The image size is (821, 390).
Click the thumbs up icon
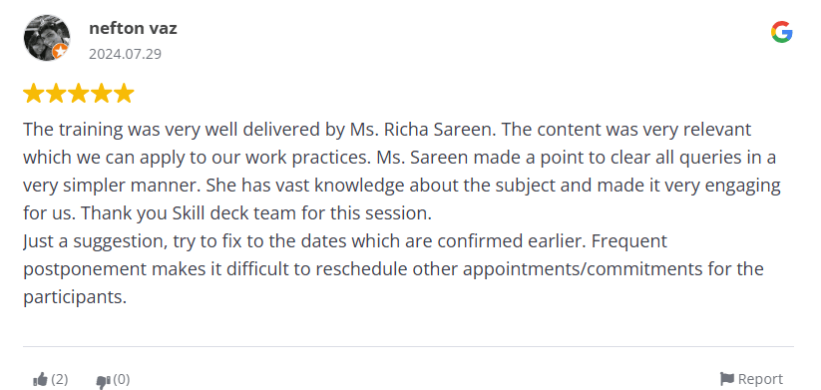point(40,379)
